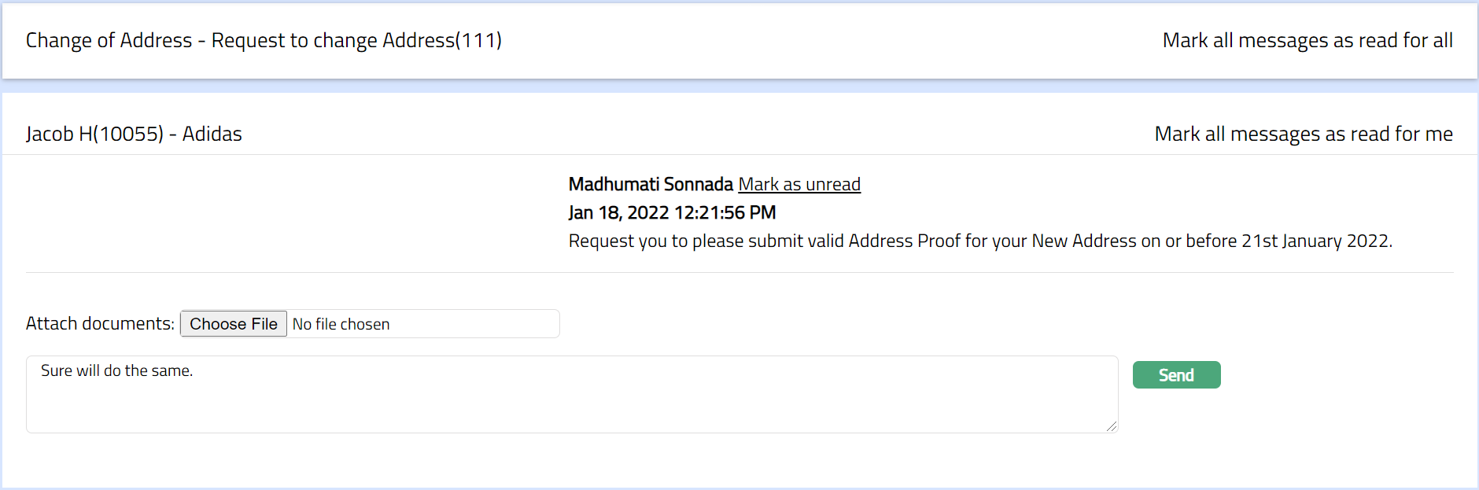Click the "Address(111)" request number in title
Image resolution: width=1479 pixels, height=490 pixels.
click(x=441, y=40)
